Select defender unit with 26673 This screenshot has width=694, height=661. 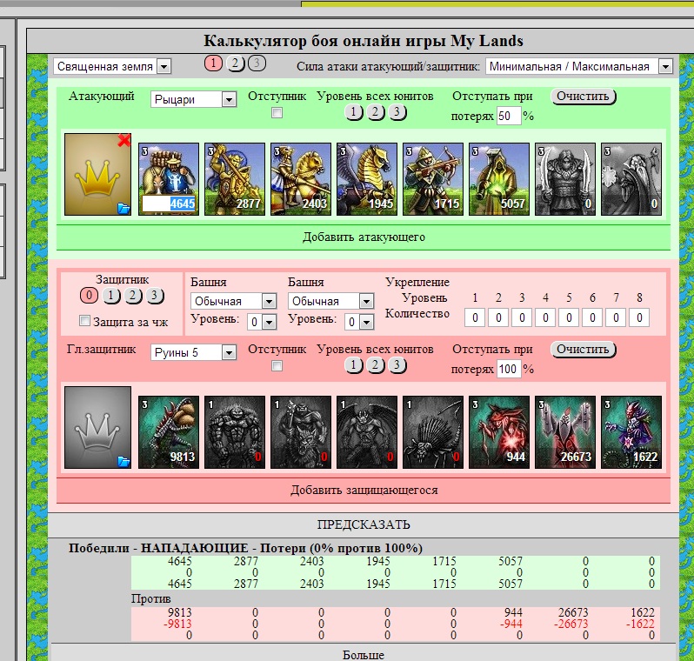(x=565, y=432)
